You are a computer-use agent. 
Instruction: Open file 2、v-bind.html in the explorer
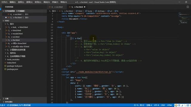[24, 30]
